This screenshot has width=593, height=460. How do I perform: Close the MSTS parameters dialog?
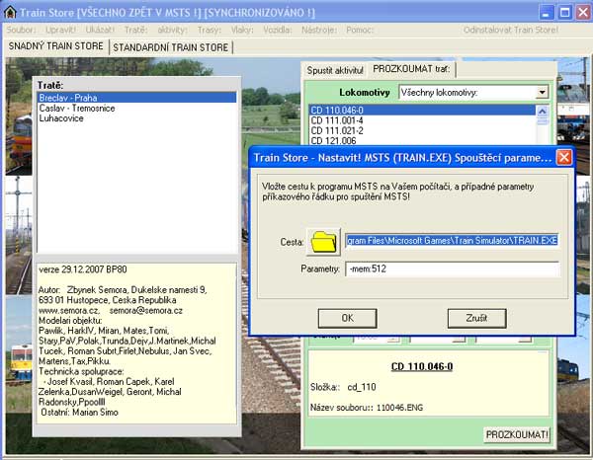[x=563, y=157]
